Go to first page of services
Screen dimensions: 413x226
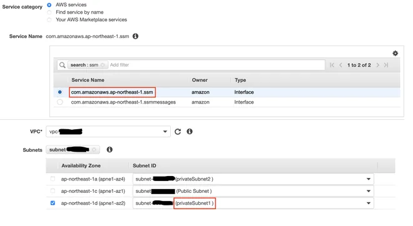pyautogui.click(x=332, y=65)
